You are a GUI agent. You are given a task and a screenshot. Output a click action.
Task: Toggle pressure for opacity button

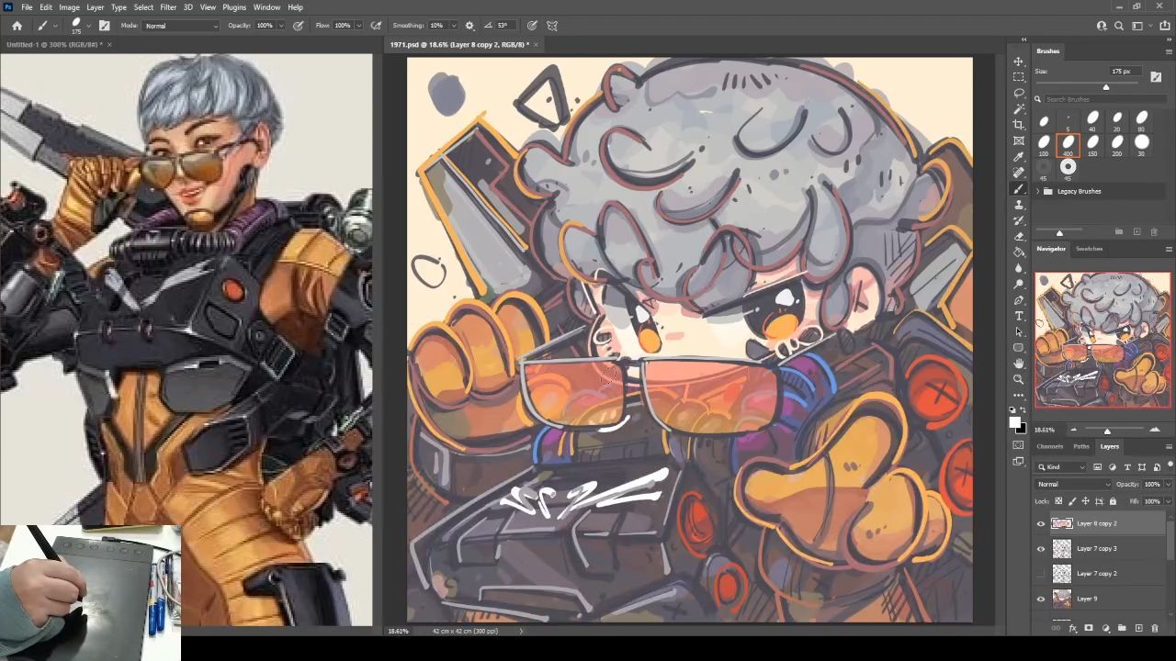(299, 26)
